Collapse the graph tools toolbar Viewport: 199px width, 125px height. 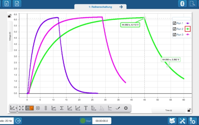pos(13,108)
